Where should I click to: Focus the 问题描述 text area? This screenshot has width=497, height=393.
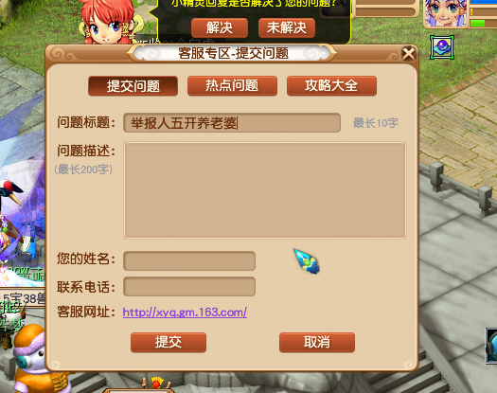[265, 190]
